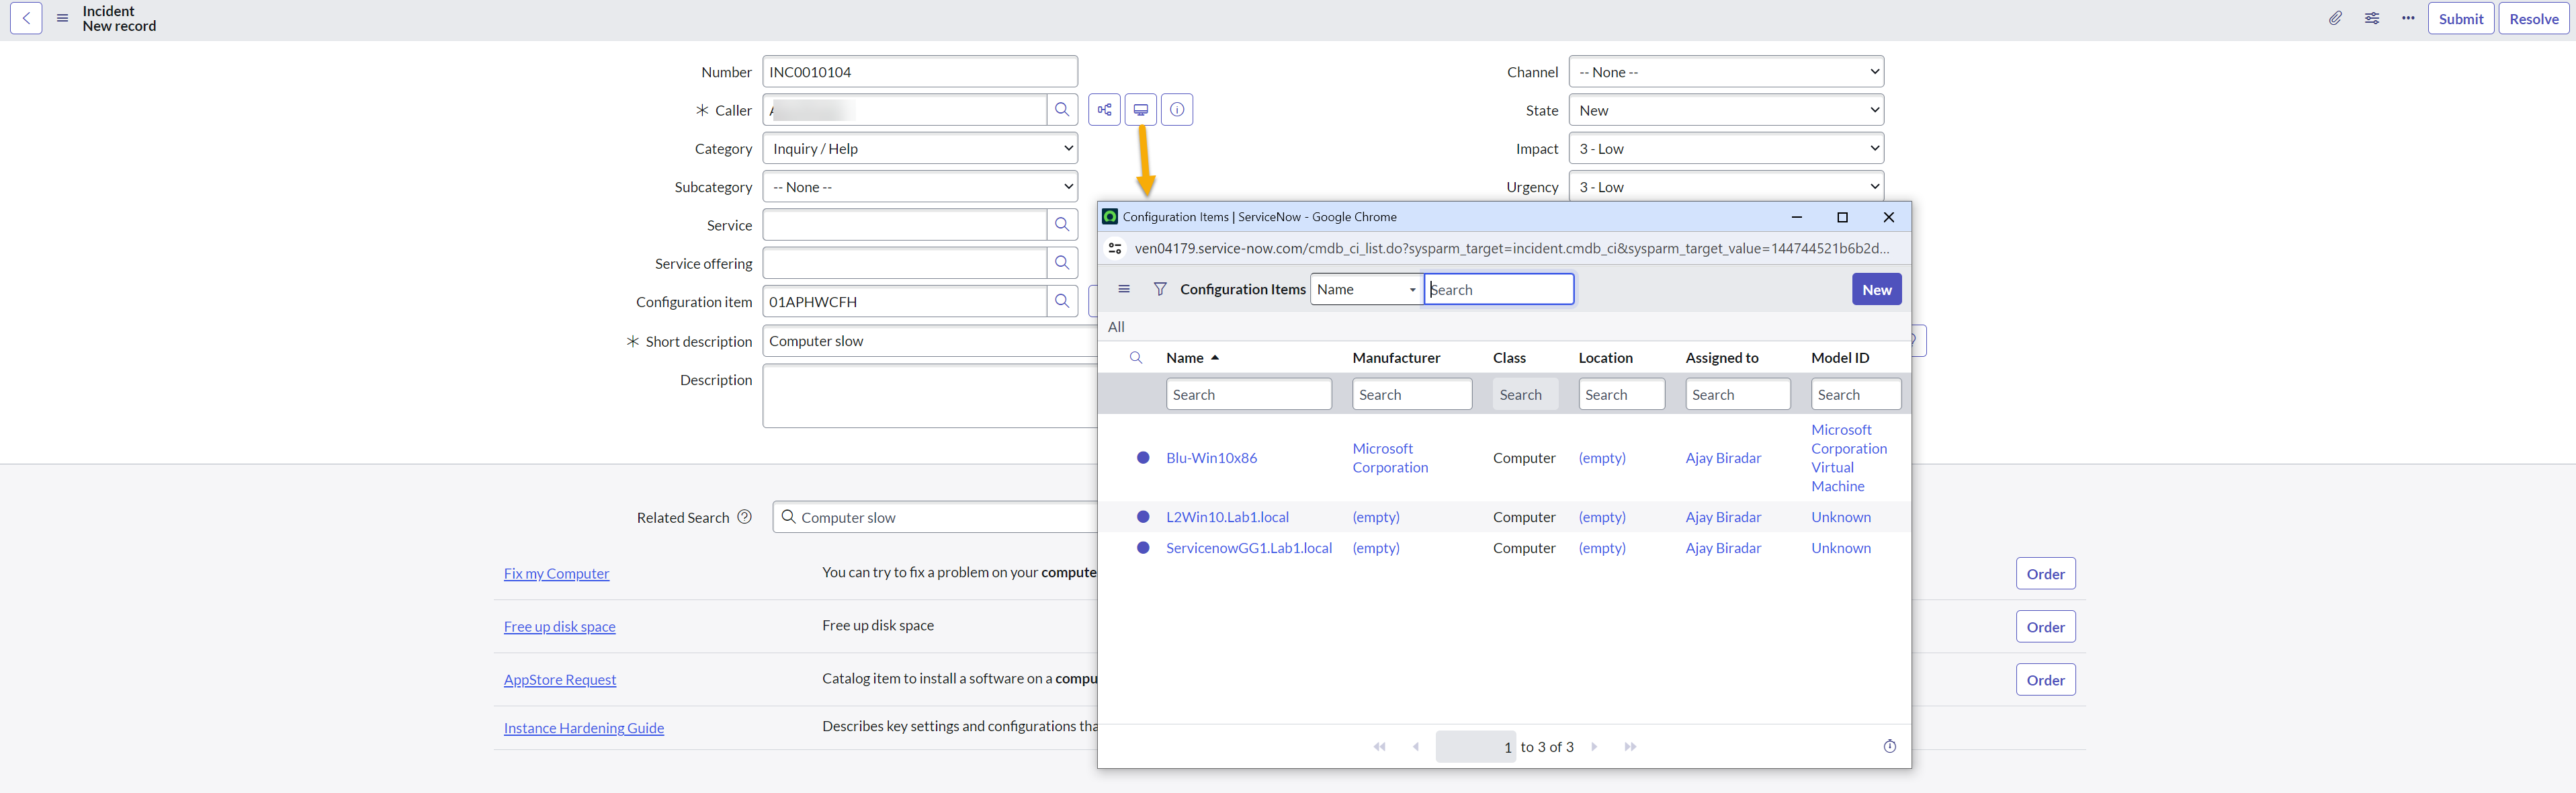Open the Urgency dropdown
Viewport: 2576px width, 793px height.
(x=1725, y=187)
